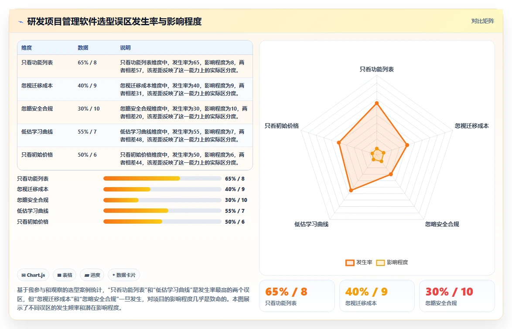This screenshot has width=512, height=329.
Task: Click the 数据 column header
Action: click(x=83, y=47)
